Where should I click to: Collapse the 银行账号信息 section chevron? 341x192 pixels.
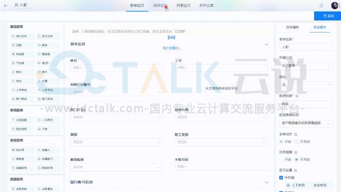tap(267, 182)
